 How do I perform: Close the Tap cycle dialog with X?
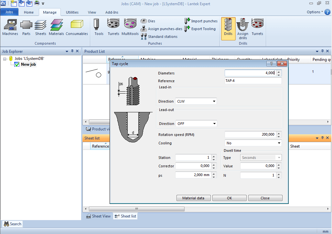click(282, 63)
